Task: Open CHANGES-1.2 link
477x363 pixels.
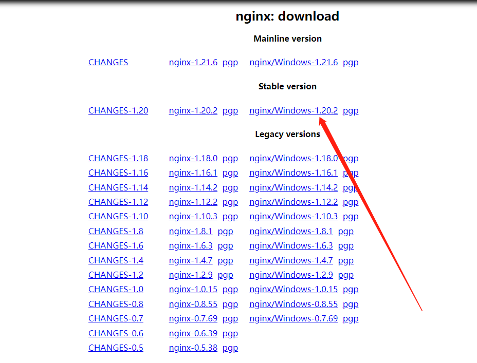Action: 116,275
